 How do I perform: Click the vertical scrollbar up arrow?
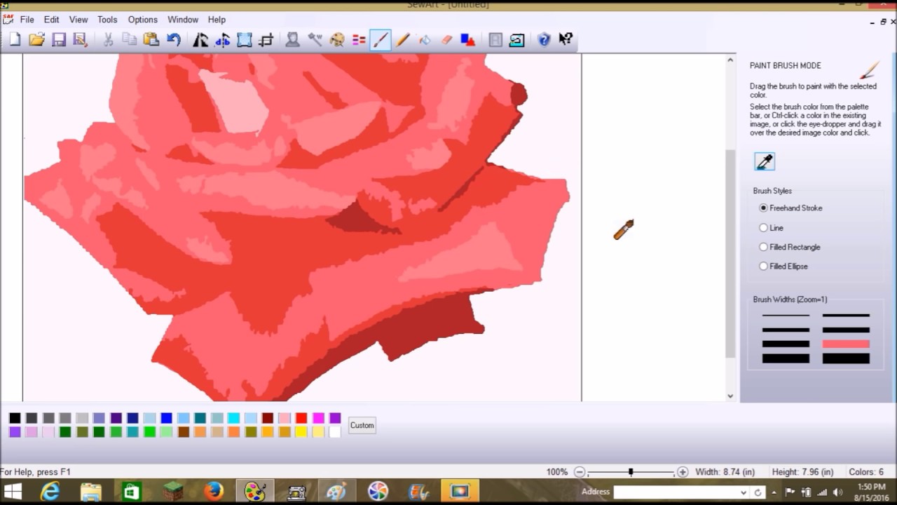tap(730, 60)
